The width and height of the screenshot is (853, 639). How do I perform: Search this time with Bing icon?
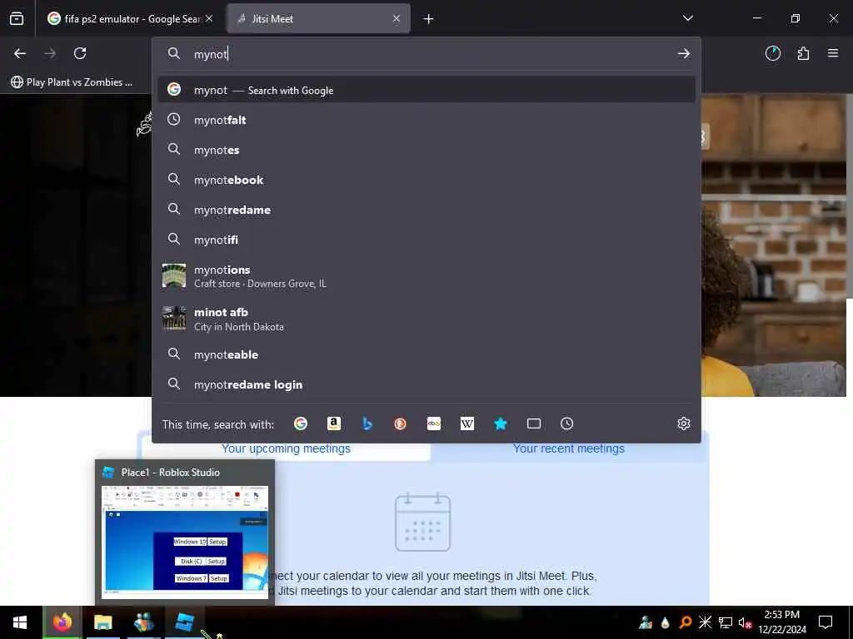pos(367,424)
